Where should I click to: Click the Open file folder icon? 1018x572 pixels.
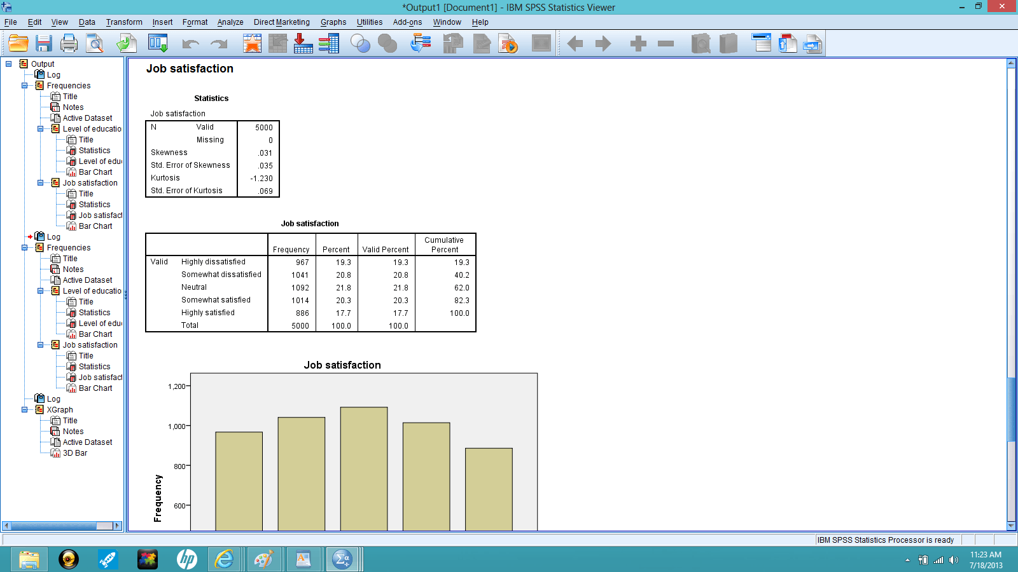tap(18, 43)
